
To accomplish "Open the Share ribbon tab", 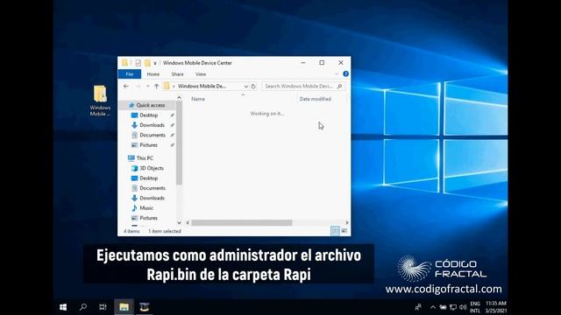I will (x=177, y=74).
